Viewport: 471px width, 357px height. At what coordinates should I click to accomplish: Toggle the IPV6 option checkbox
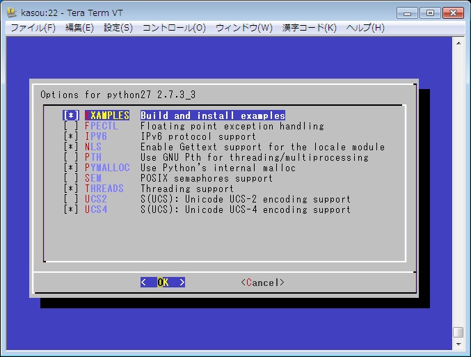pyautogui.click(x=71, y=136)
